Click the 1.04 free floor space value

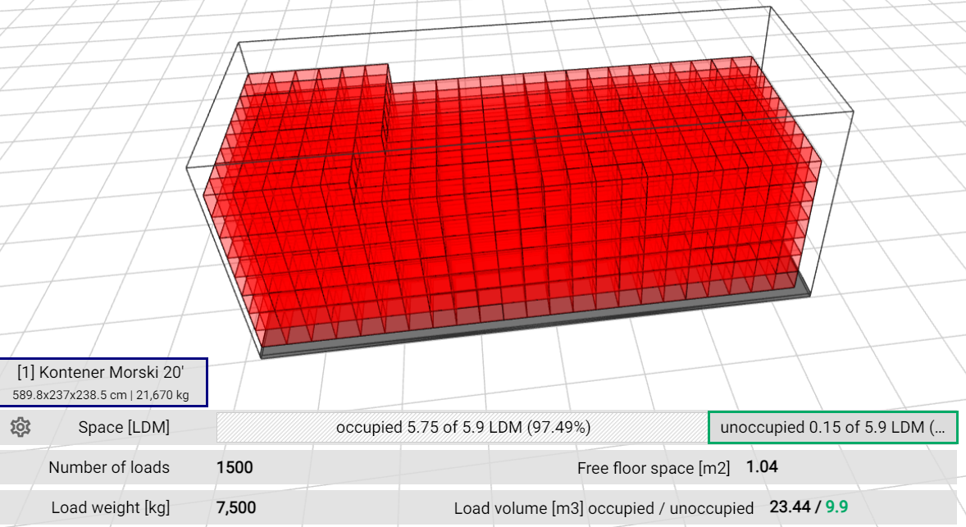tap(762, 466)
